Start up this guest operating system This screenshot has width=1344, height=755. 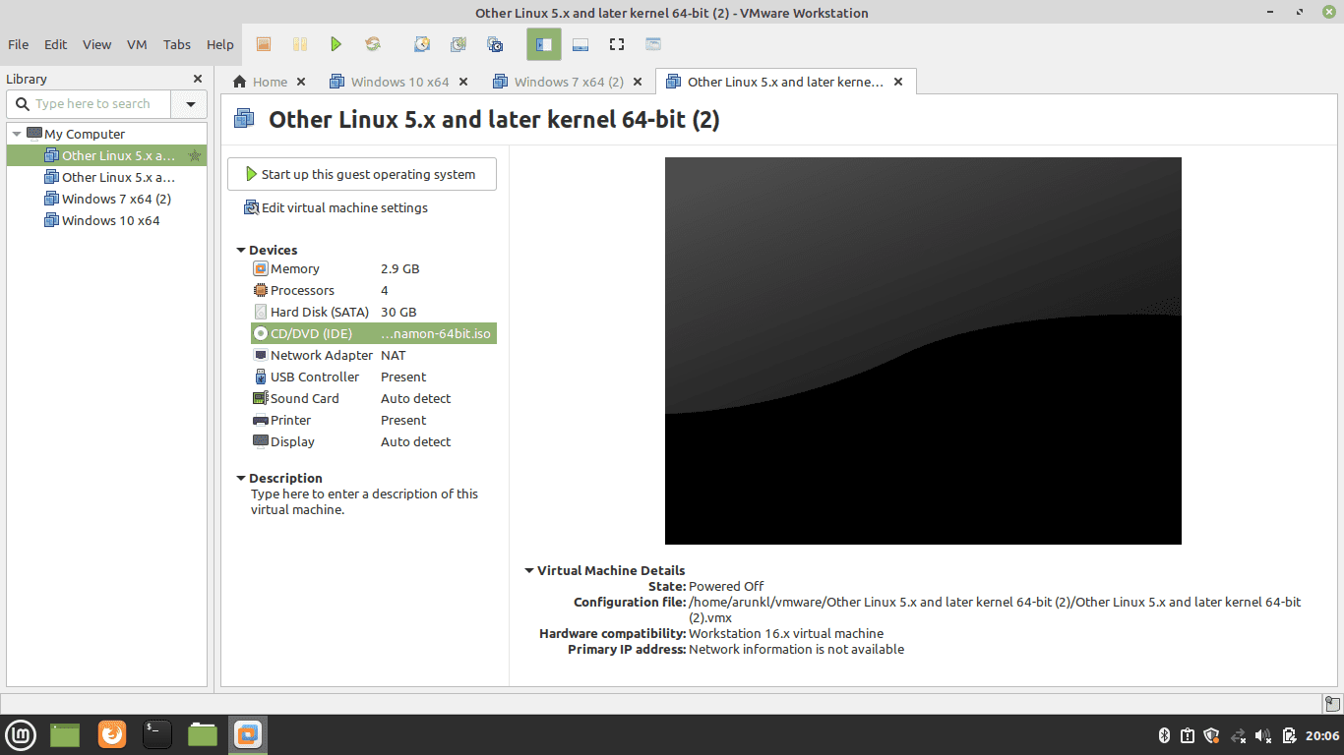pos(362,174)
